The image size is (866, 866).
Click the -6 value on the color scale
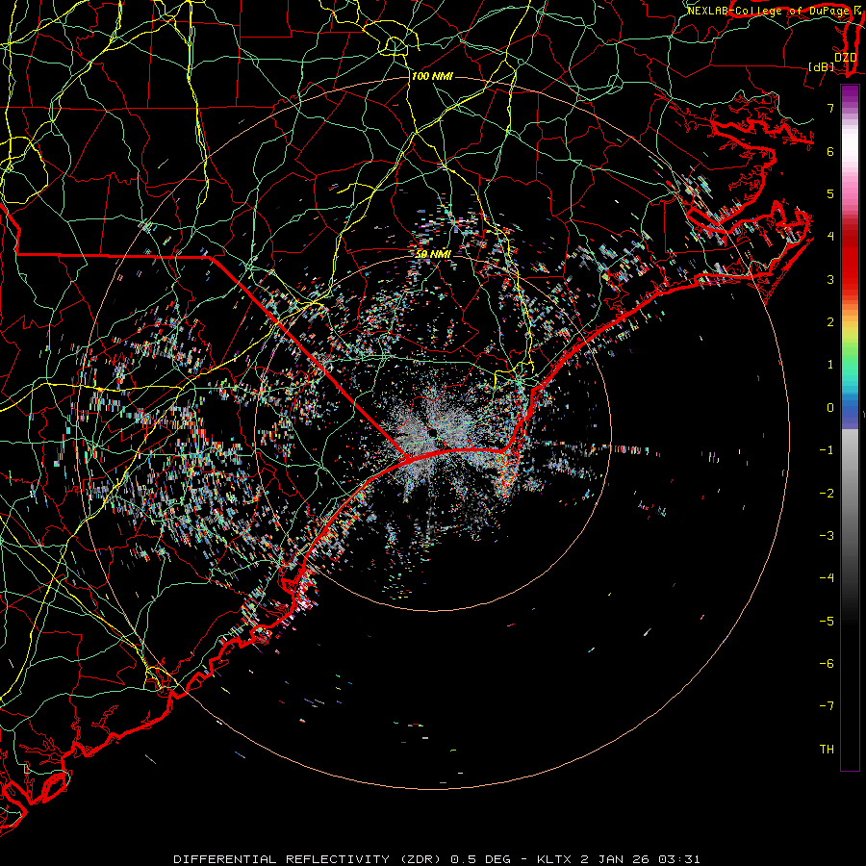(x=827, y=664)
